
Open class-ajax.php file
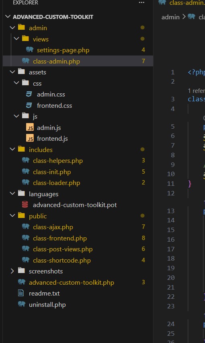53,227
